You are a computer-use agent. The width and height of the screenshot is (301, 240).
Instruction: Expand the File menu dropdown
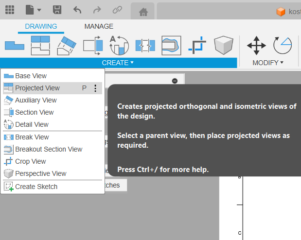click(34, 10)
